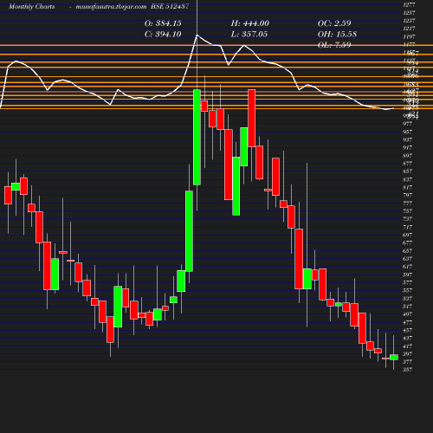Click the 857 price axis label
This screenshot has width=433, height=433.
coord(407,171)
